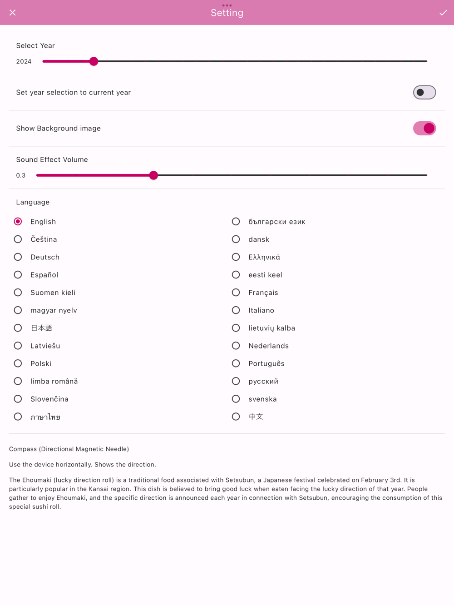Select the Polski radio button
Screen dimensions: 454x606
18,363
